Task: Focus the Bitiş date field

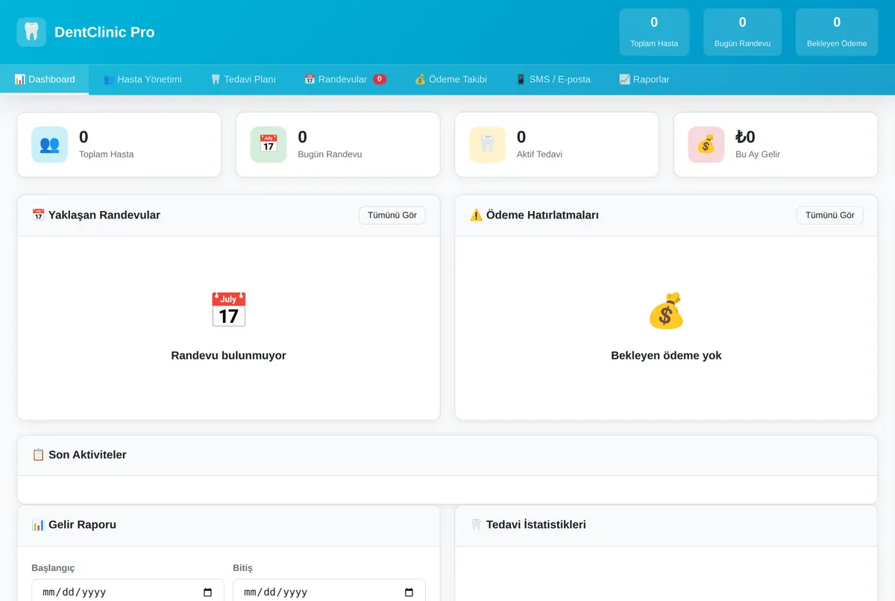Action: [x=329, y=592]
